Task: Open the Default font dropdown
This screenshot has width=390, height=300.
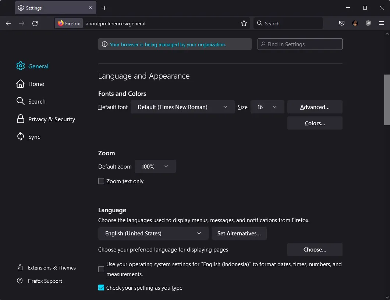Action: (182, 107)
